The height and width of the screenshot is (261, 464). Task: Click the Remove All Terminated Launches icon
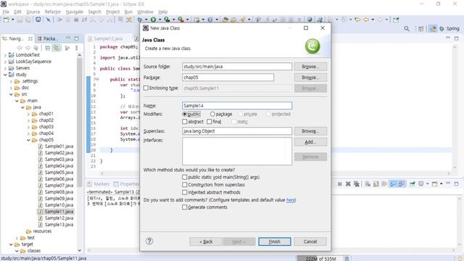tap(357, 183)
